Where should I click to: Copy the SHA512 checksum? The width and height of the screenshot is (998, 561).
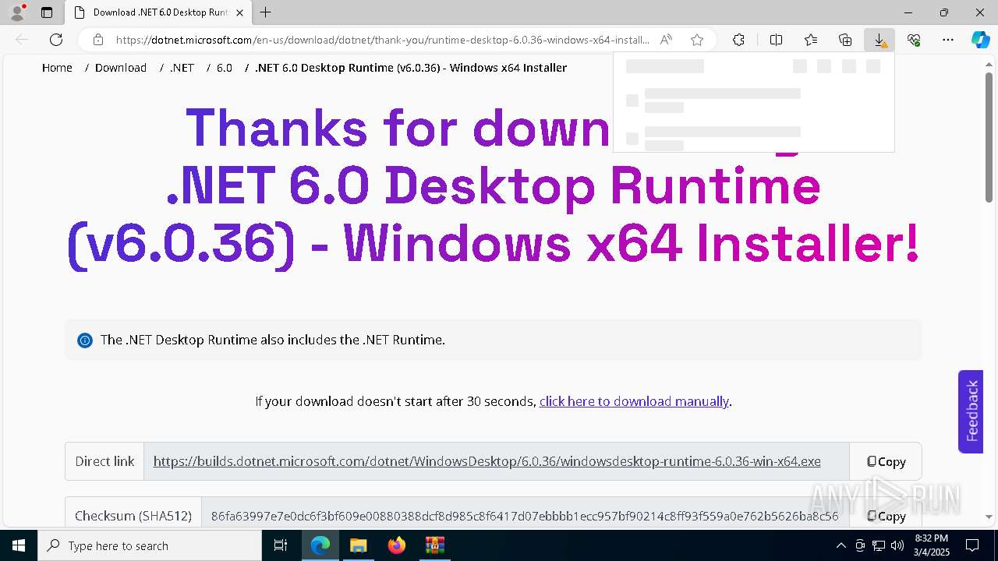point(886,516)
